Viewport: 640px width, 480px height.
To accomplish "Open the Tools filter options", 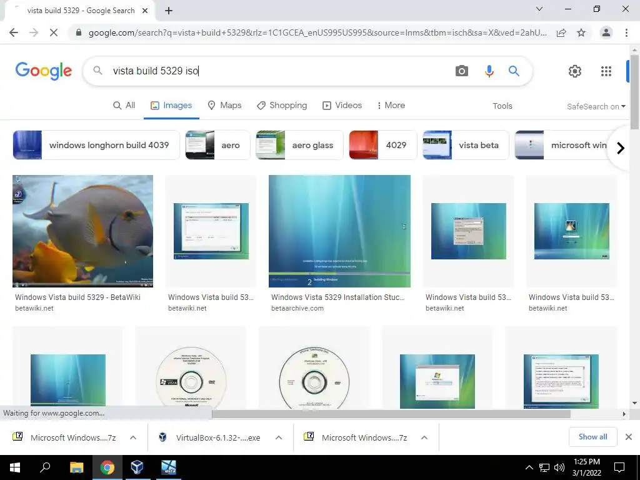I will [502, 106].
